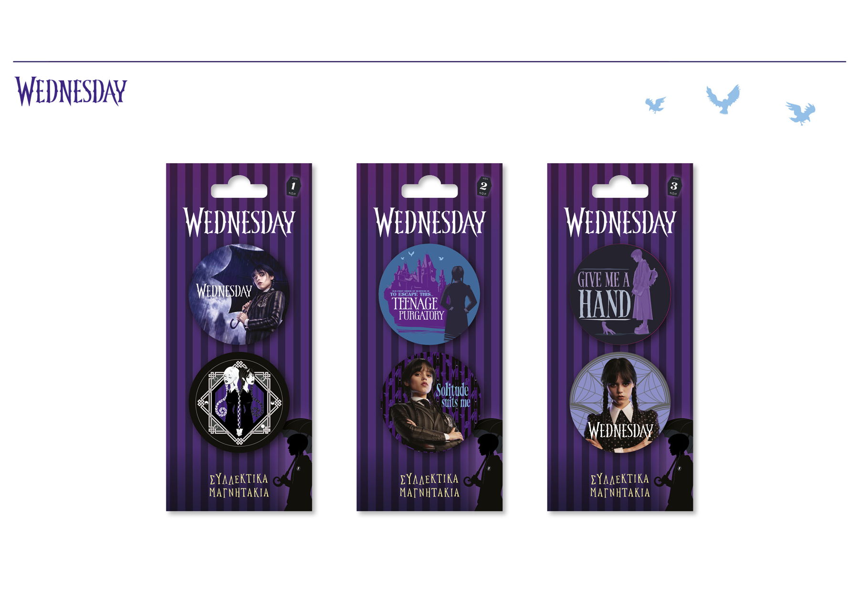Select the umbrella rain magnet on pack 1
The image size is (859, 601).
(x=239, y=294)
